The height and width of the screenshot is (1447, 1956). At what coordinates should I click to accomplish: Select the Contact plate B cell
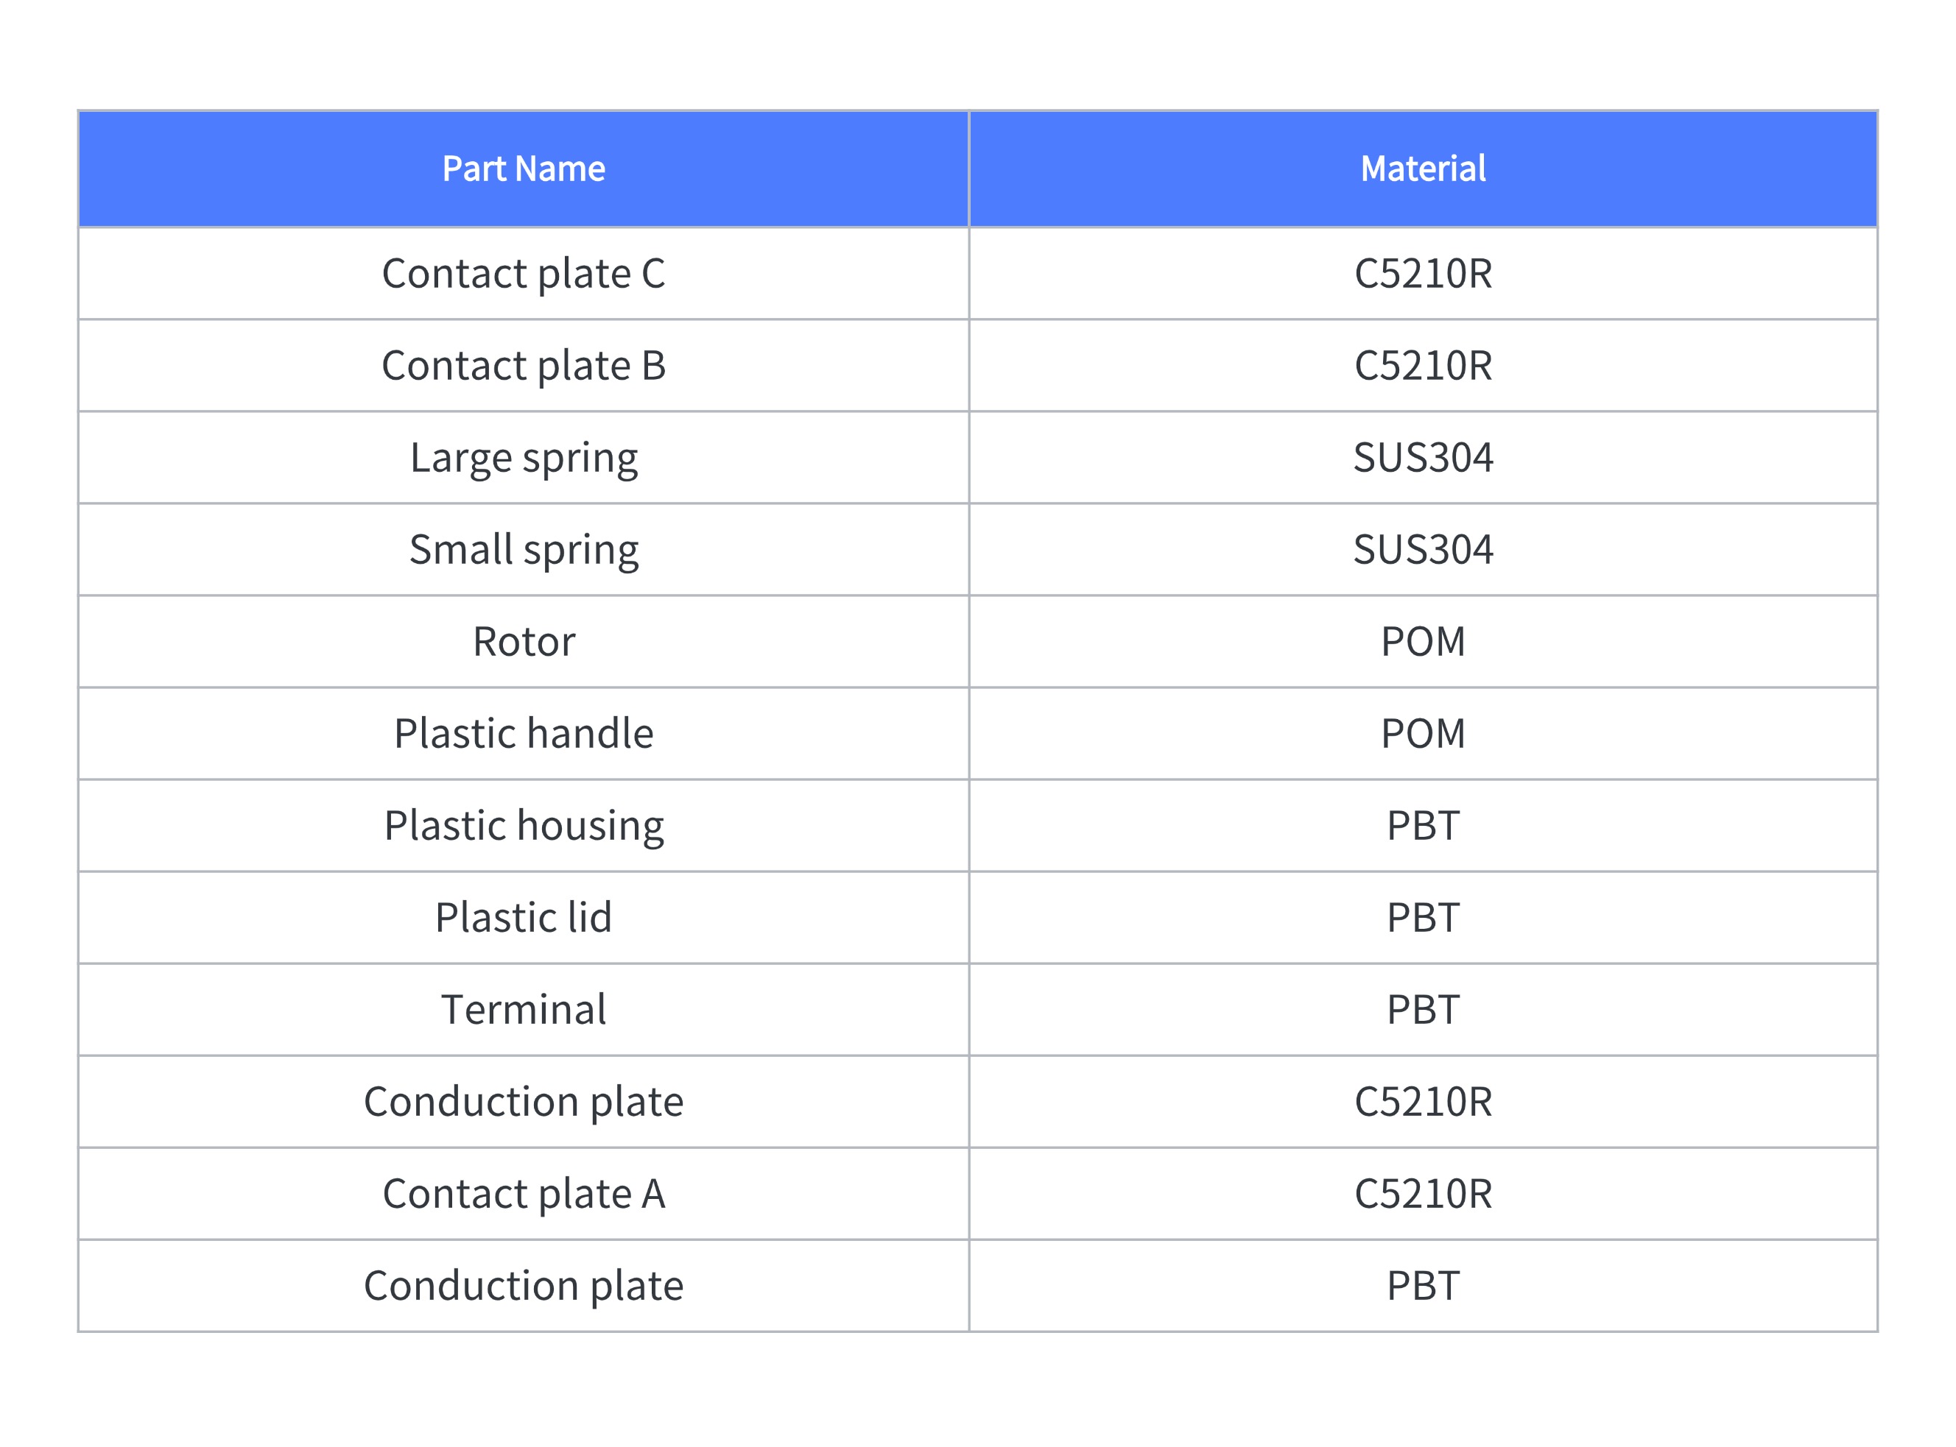[523, 365]
